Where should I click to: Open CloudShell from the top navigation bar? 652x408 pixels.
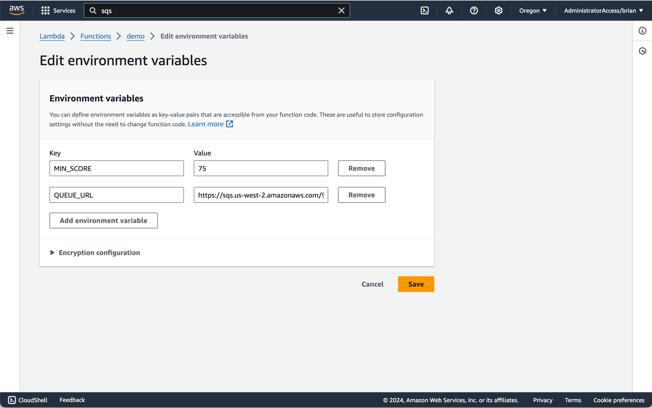point(424,10)
